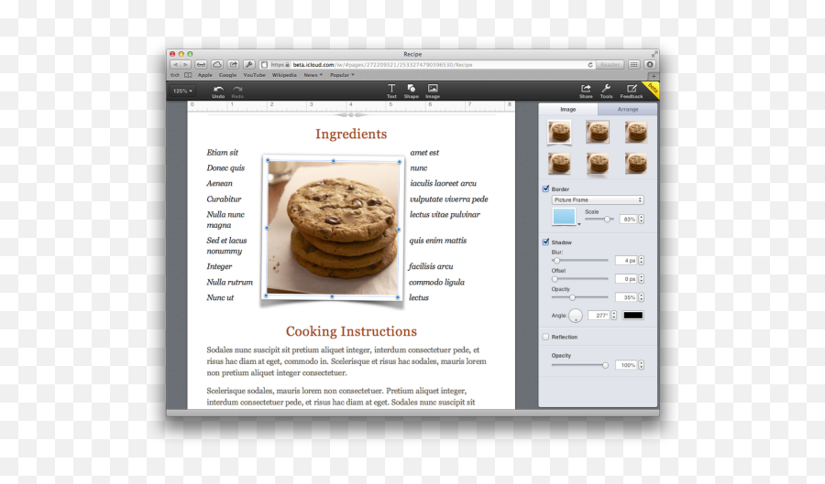Click the downloads icon right of Top Sites
The width and height of the screenshot is (825, 484).
(x=650, y=65)
